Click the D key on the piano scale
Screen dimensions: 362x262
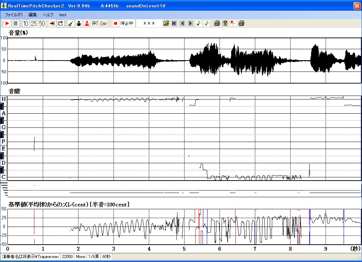pos(4,163)
